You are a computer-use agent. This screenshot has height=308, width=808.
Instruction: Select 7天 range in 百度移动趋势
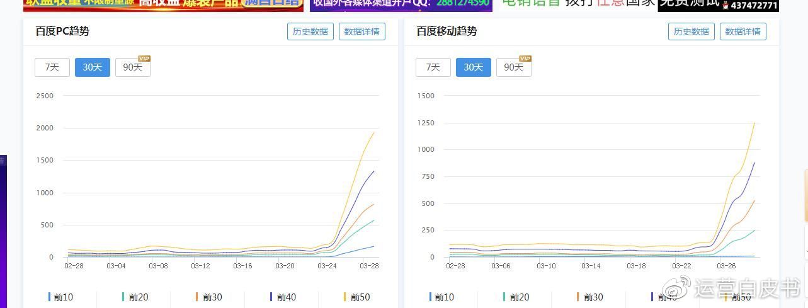point(433,67)
